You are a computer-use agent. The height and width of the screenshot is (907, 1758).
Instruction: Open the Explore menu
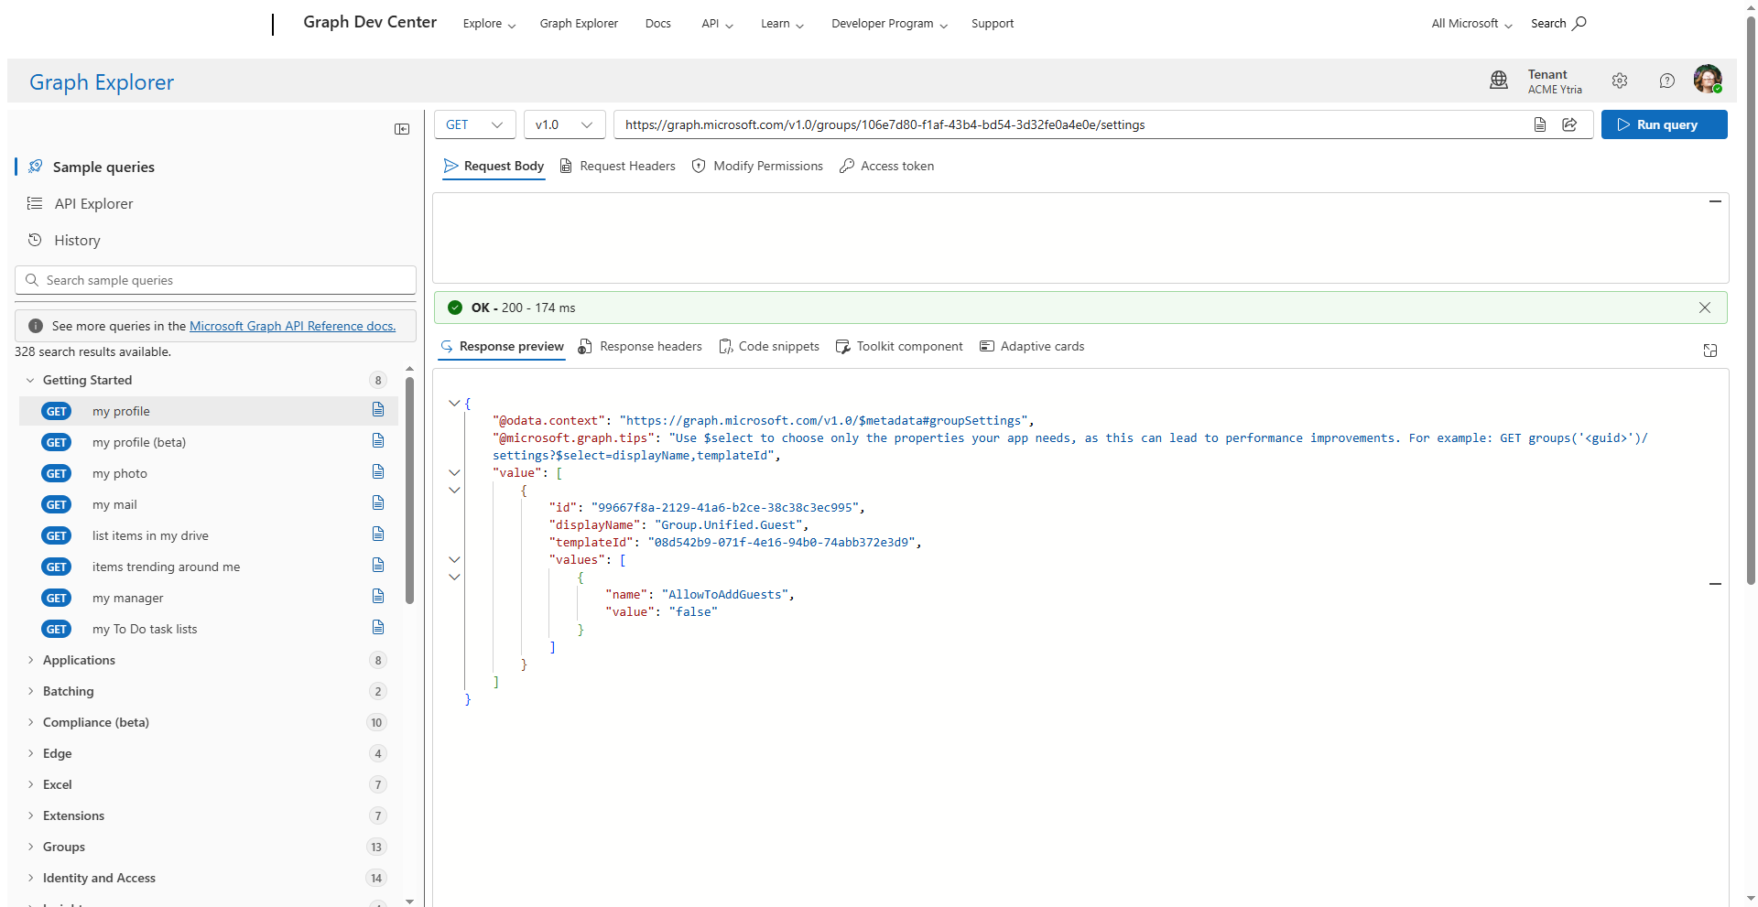(489, 24)
